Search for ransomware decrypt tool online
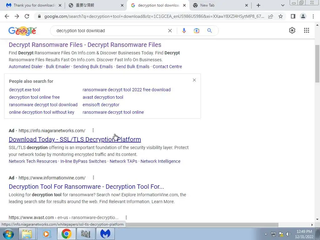Screen dimensions: 320x240 (x=113, y=112)
